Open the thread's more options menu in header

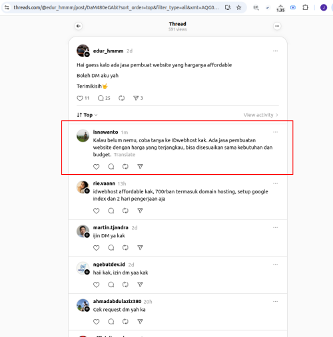277,26
